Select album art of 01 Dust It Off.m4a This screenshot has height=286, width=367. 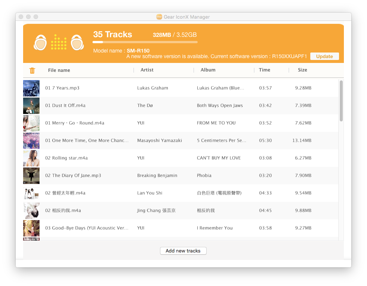point(31,106)
